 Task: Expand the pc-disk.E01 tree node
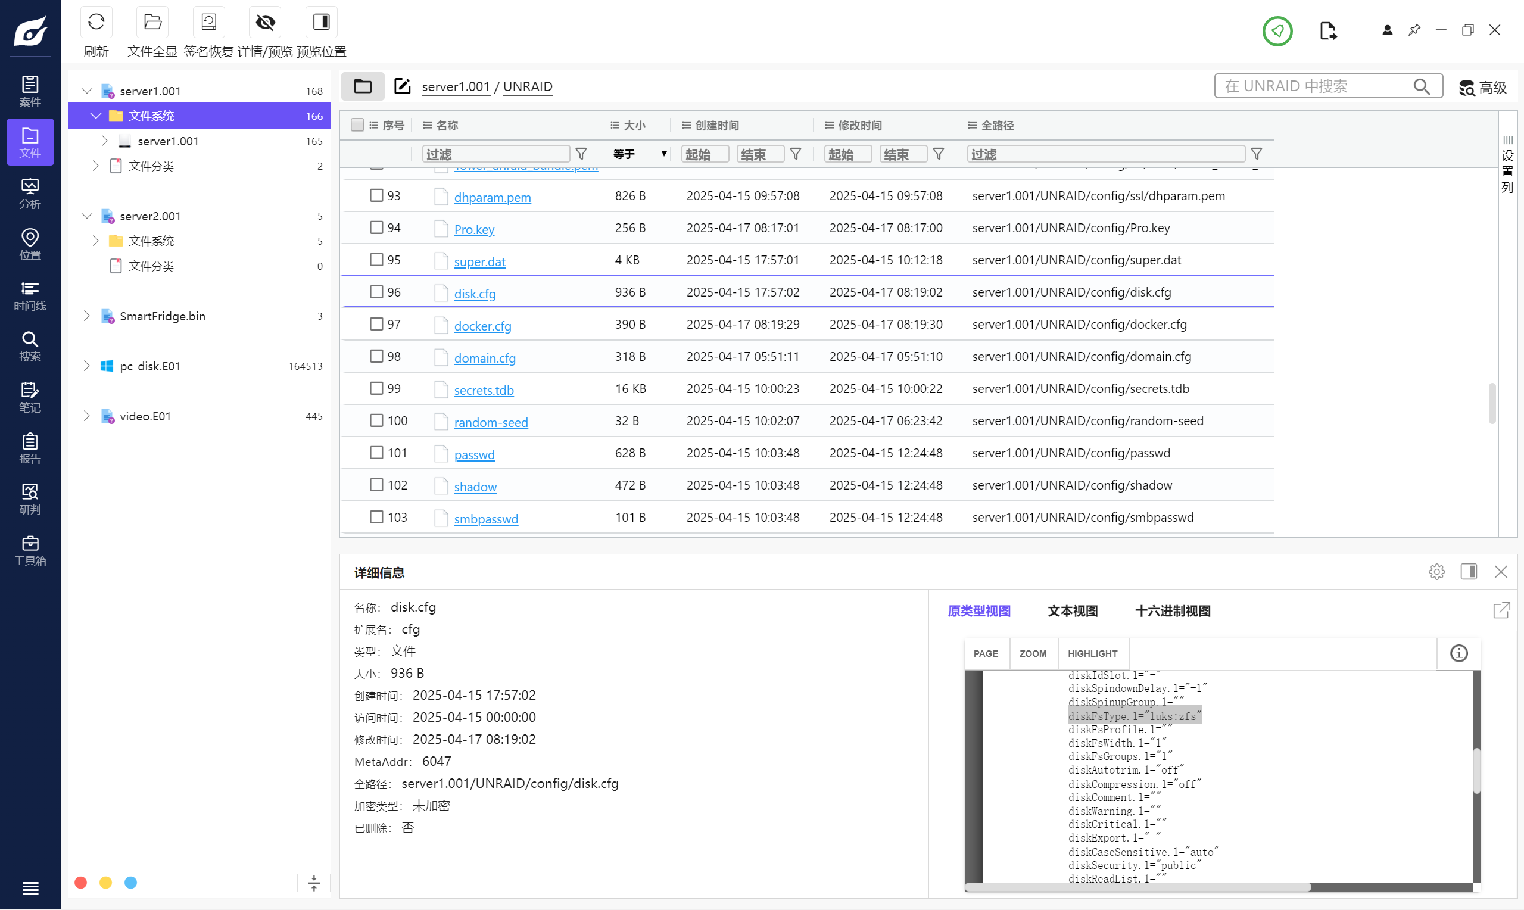87,366
